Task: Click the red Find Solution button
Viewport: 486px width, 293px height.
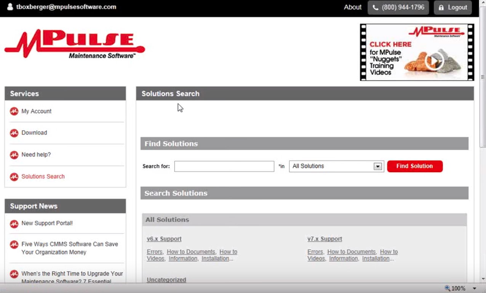Action: coord(415,166)
